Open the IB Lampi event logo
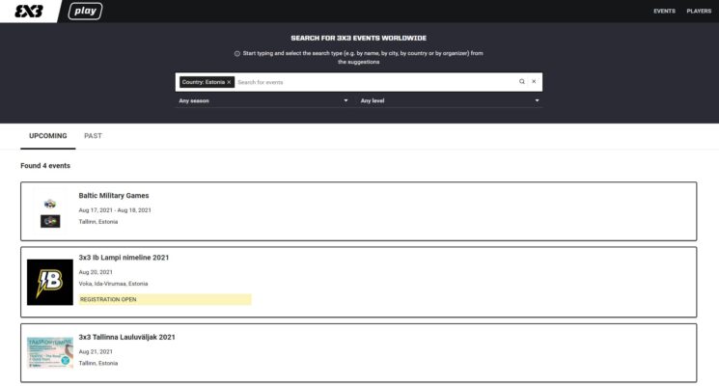The width and height of the screenshot is (719, 386). [50, 283]
